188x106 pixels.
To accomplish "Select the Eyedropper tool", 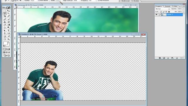I will [9, 37].
